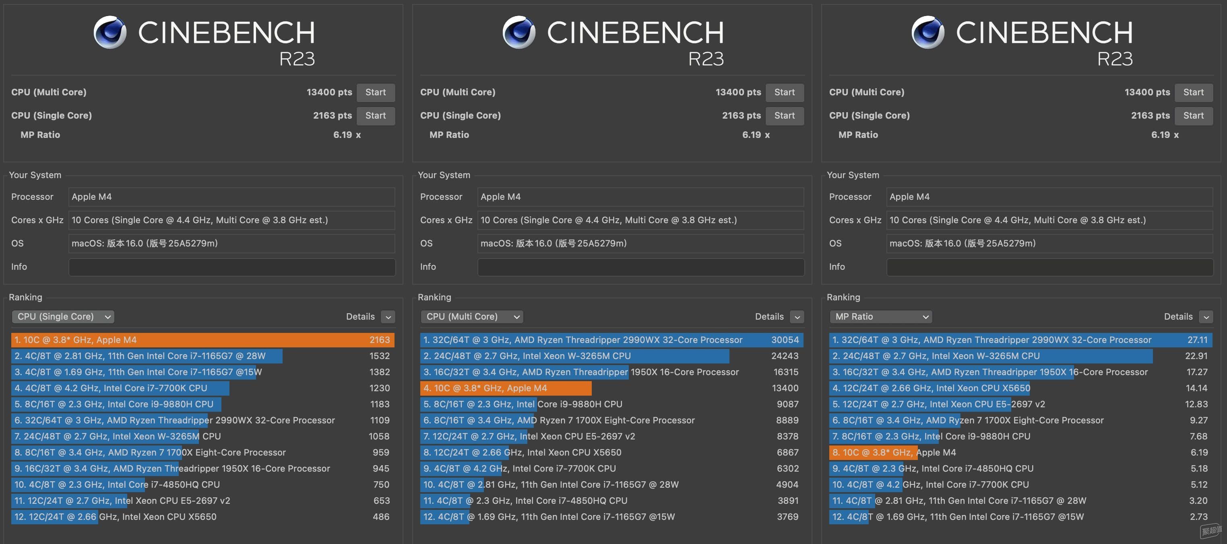The image size is (1227, 544).
Task: Click the Info input field in left window
Action: click(232, 267)
